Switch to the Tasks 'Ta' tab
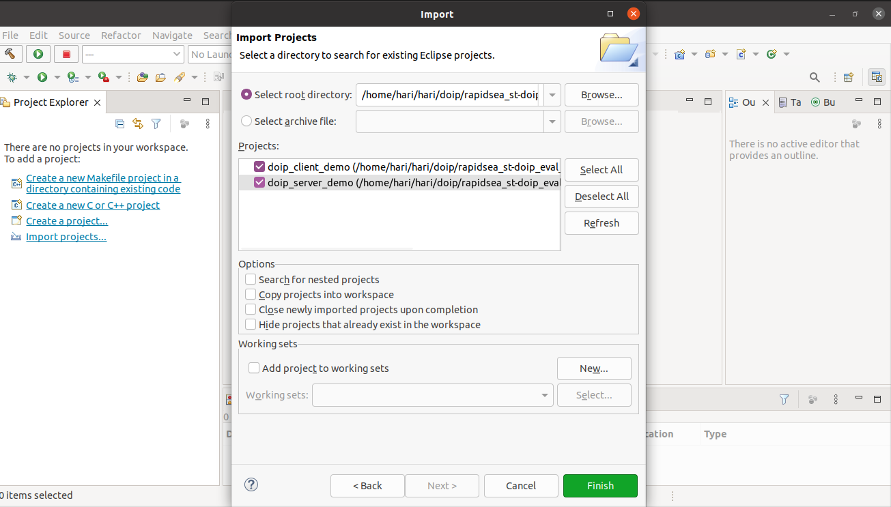Viewport: 891px width, 507px height. [790, 102]
